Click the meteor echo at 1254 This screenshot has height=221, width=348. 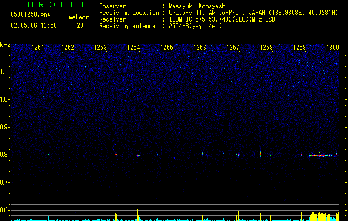pyautogui.click(x=138, y=155)
